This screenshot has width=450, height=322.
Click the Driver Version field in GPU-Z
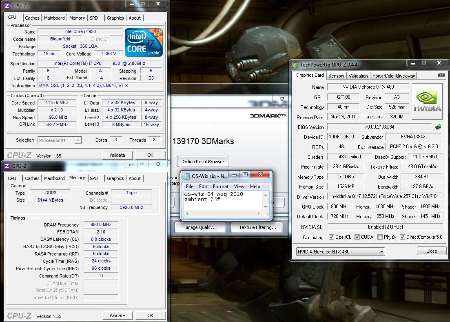click(385, 196)
